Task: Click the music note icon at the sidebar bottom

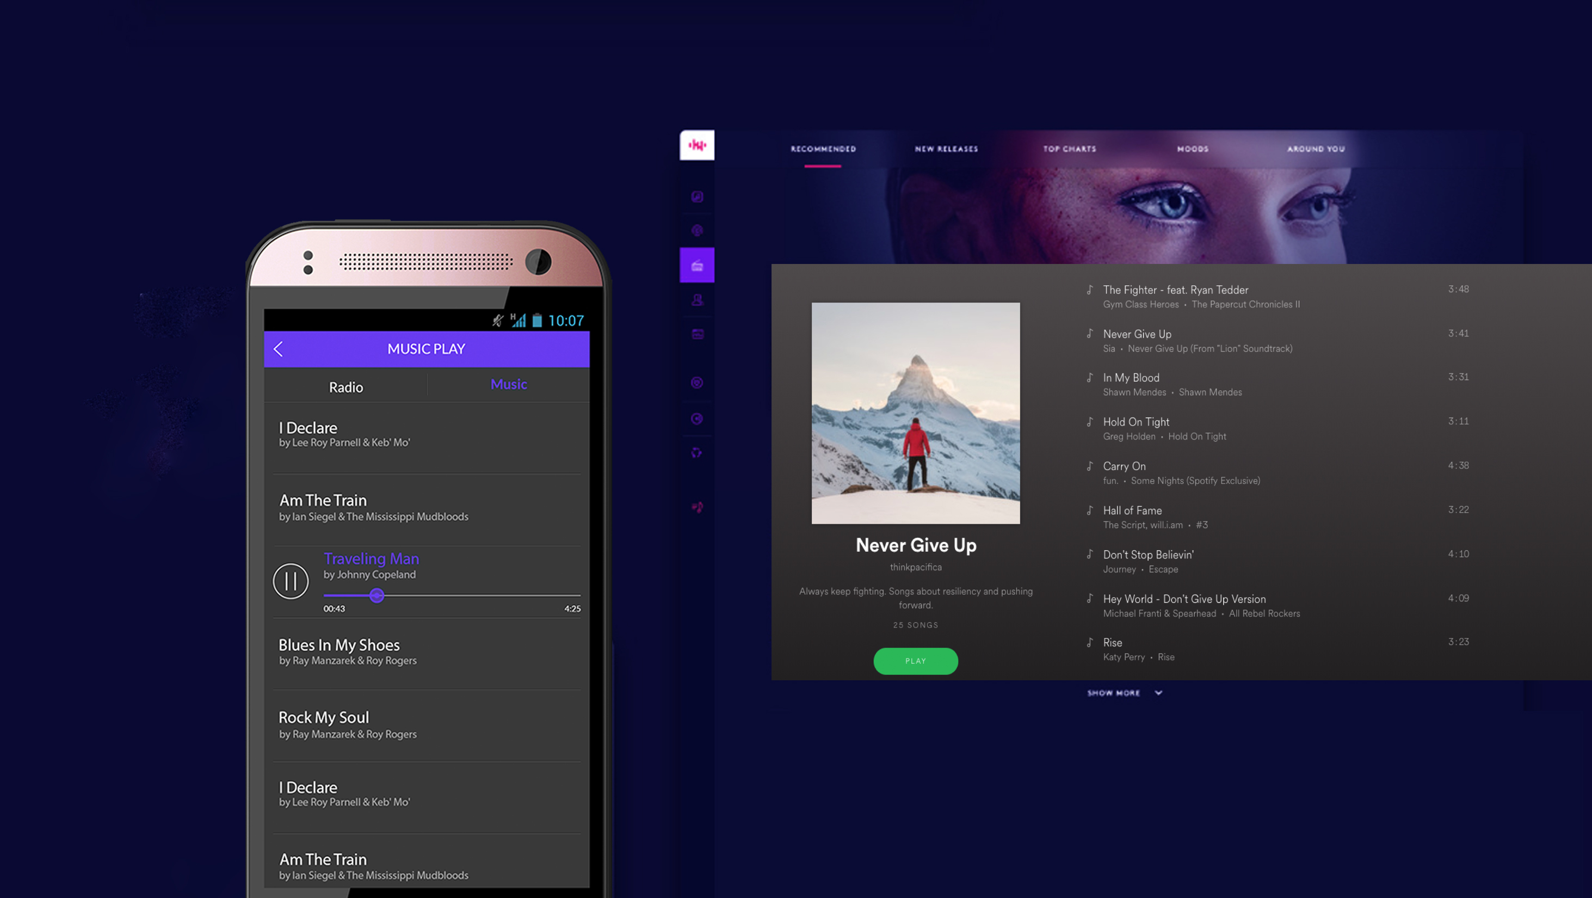Action: click(x=696, y=507)
